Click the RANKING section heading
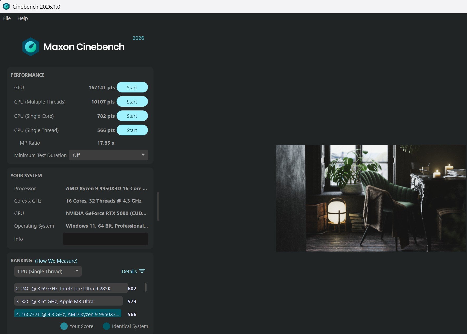467x334 pixels. coord(21,260)
